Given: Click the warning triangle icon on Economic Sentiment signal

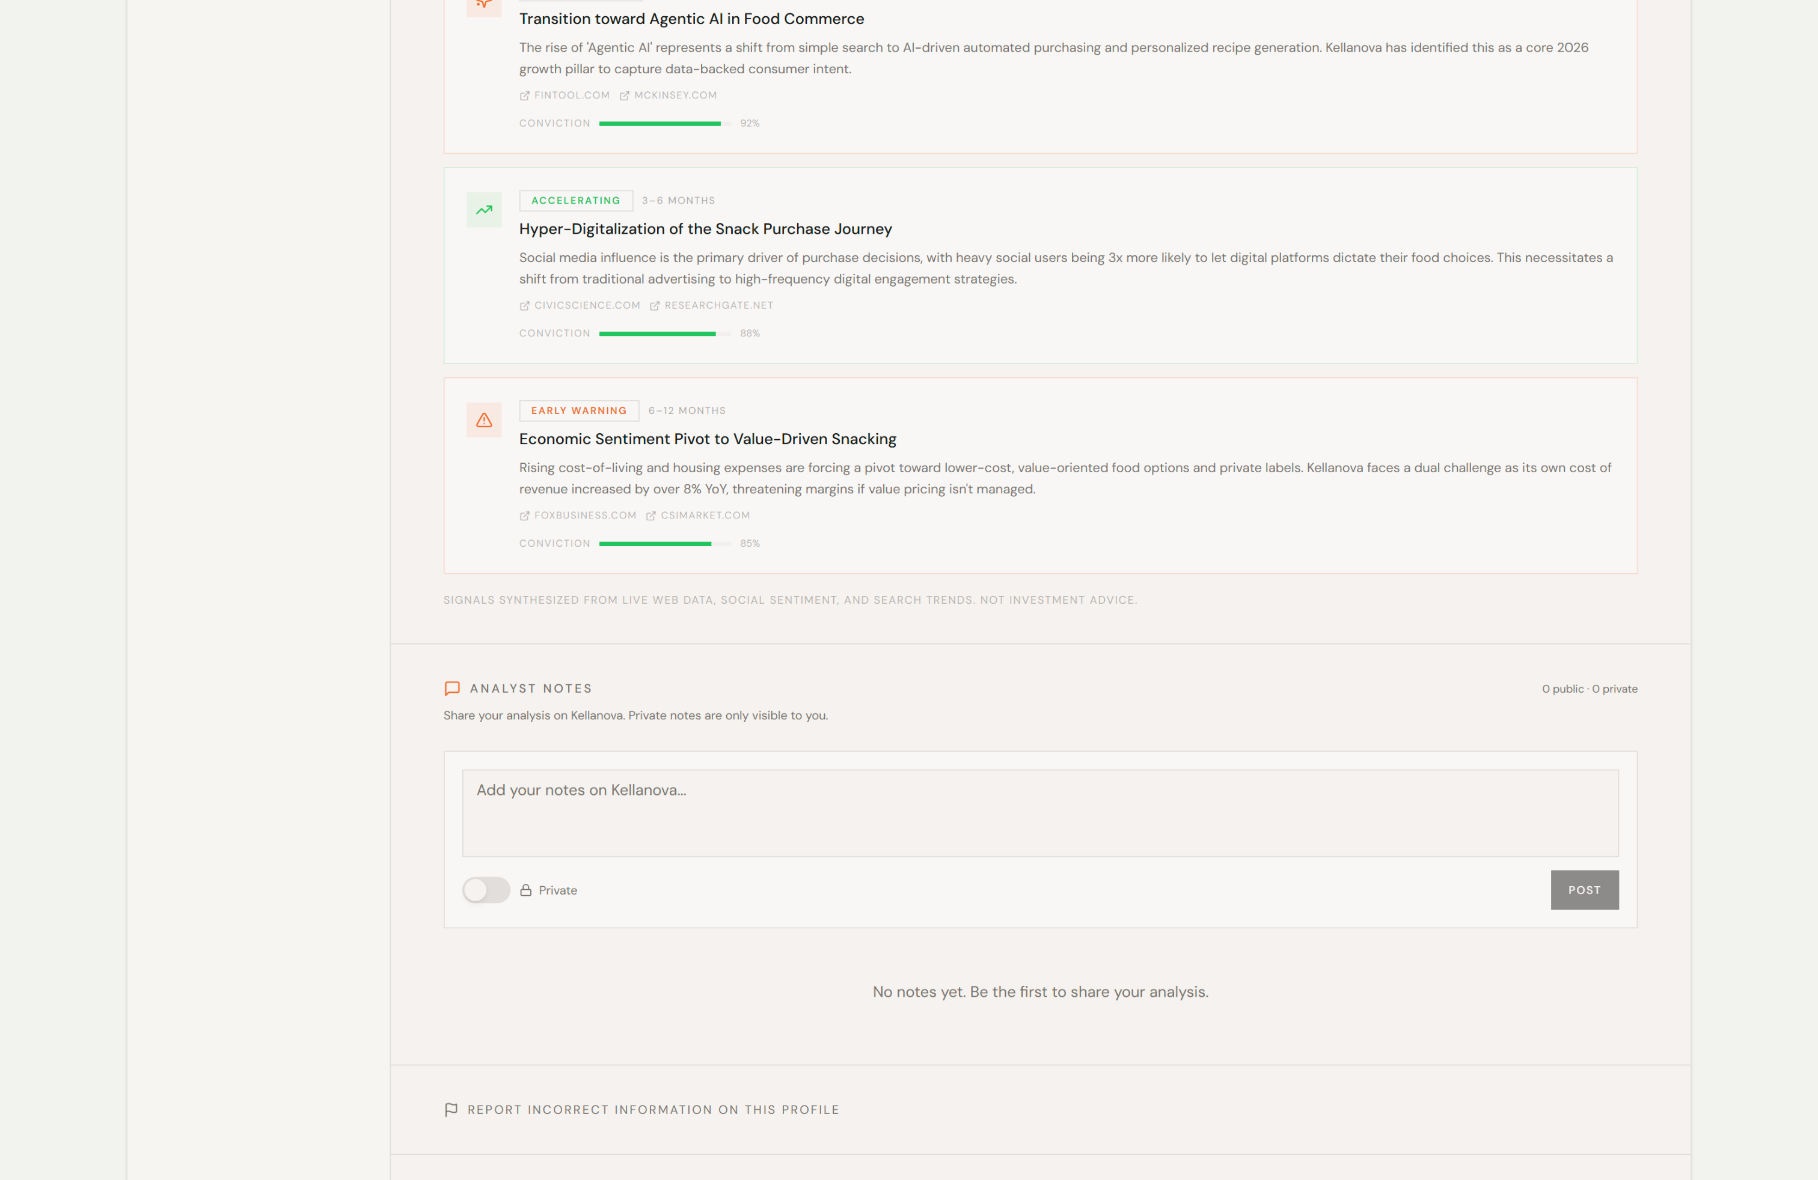Looking at the screenshot, I should (x=483, y=420).
